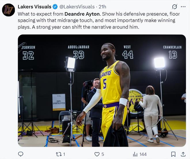190x159 pixels.
Task: Visit the @LakersVisuals handle link
Action: (x=77, y=6)
